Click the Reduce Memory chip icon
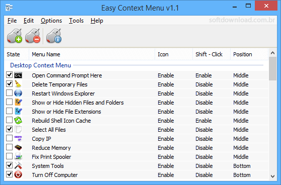This screenshot has width=281, height=185. point(18,148)
